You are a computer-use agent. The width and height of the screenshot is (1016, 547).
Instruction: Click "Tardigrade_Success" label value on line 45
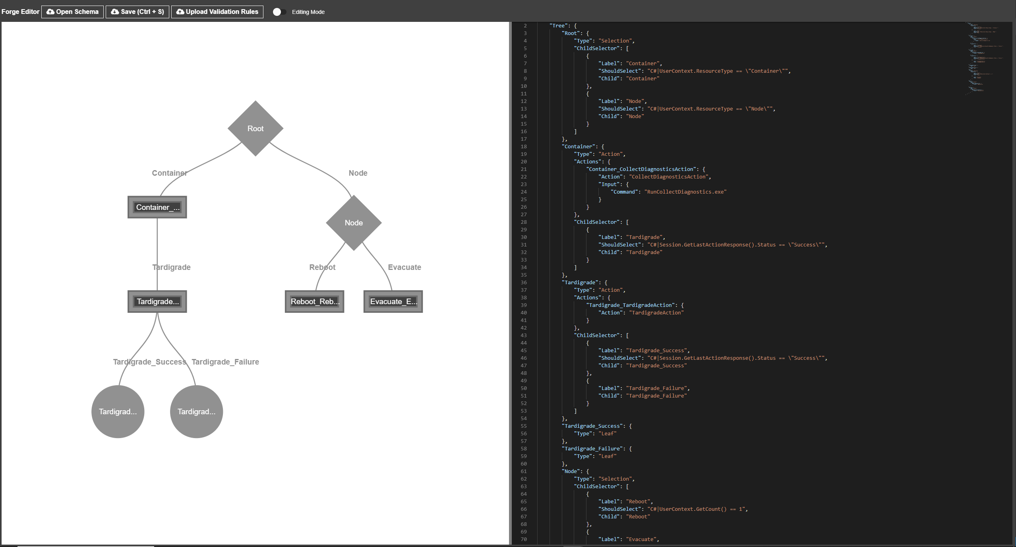point(656,350)
